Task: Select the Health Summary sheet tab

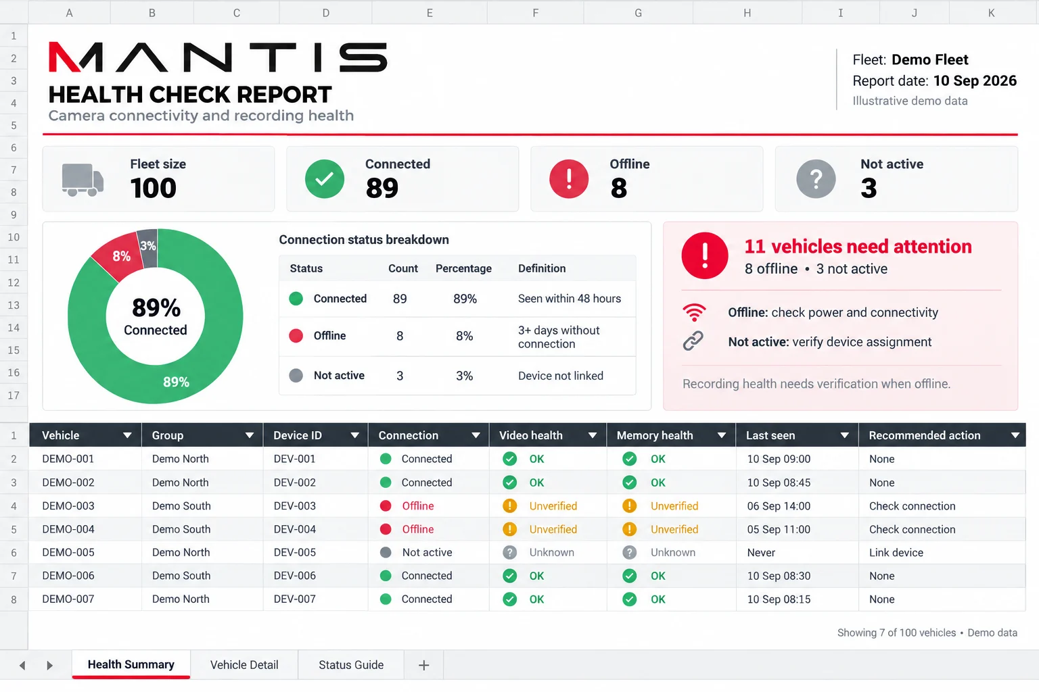Action: tap(131, 665)
